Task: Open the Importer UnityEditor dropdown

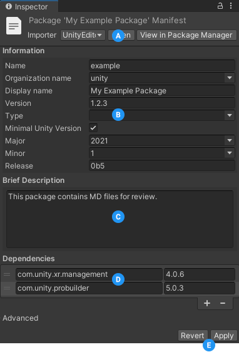Action: point(83,35)
